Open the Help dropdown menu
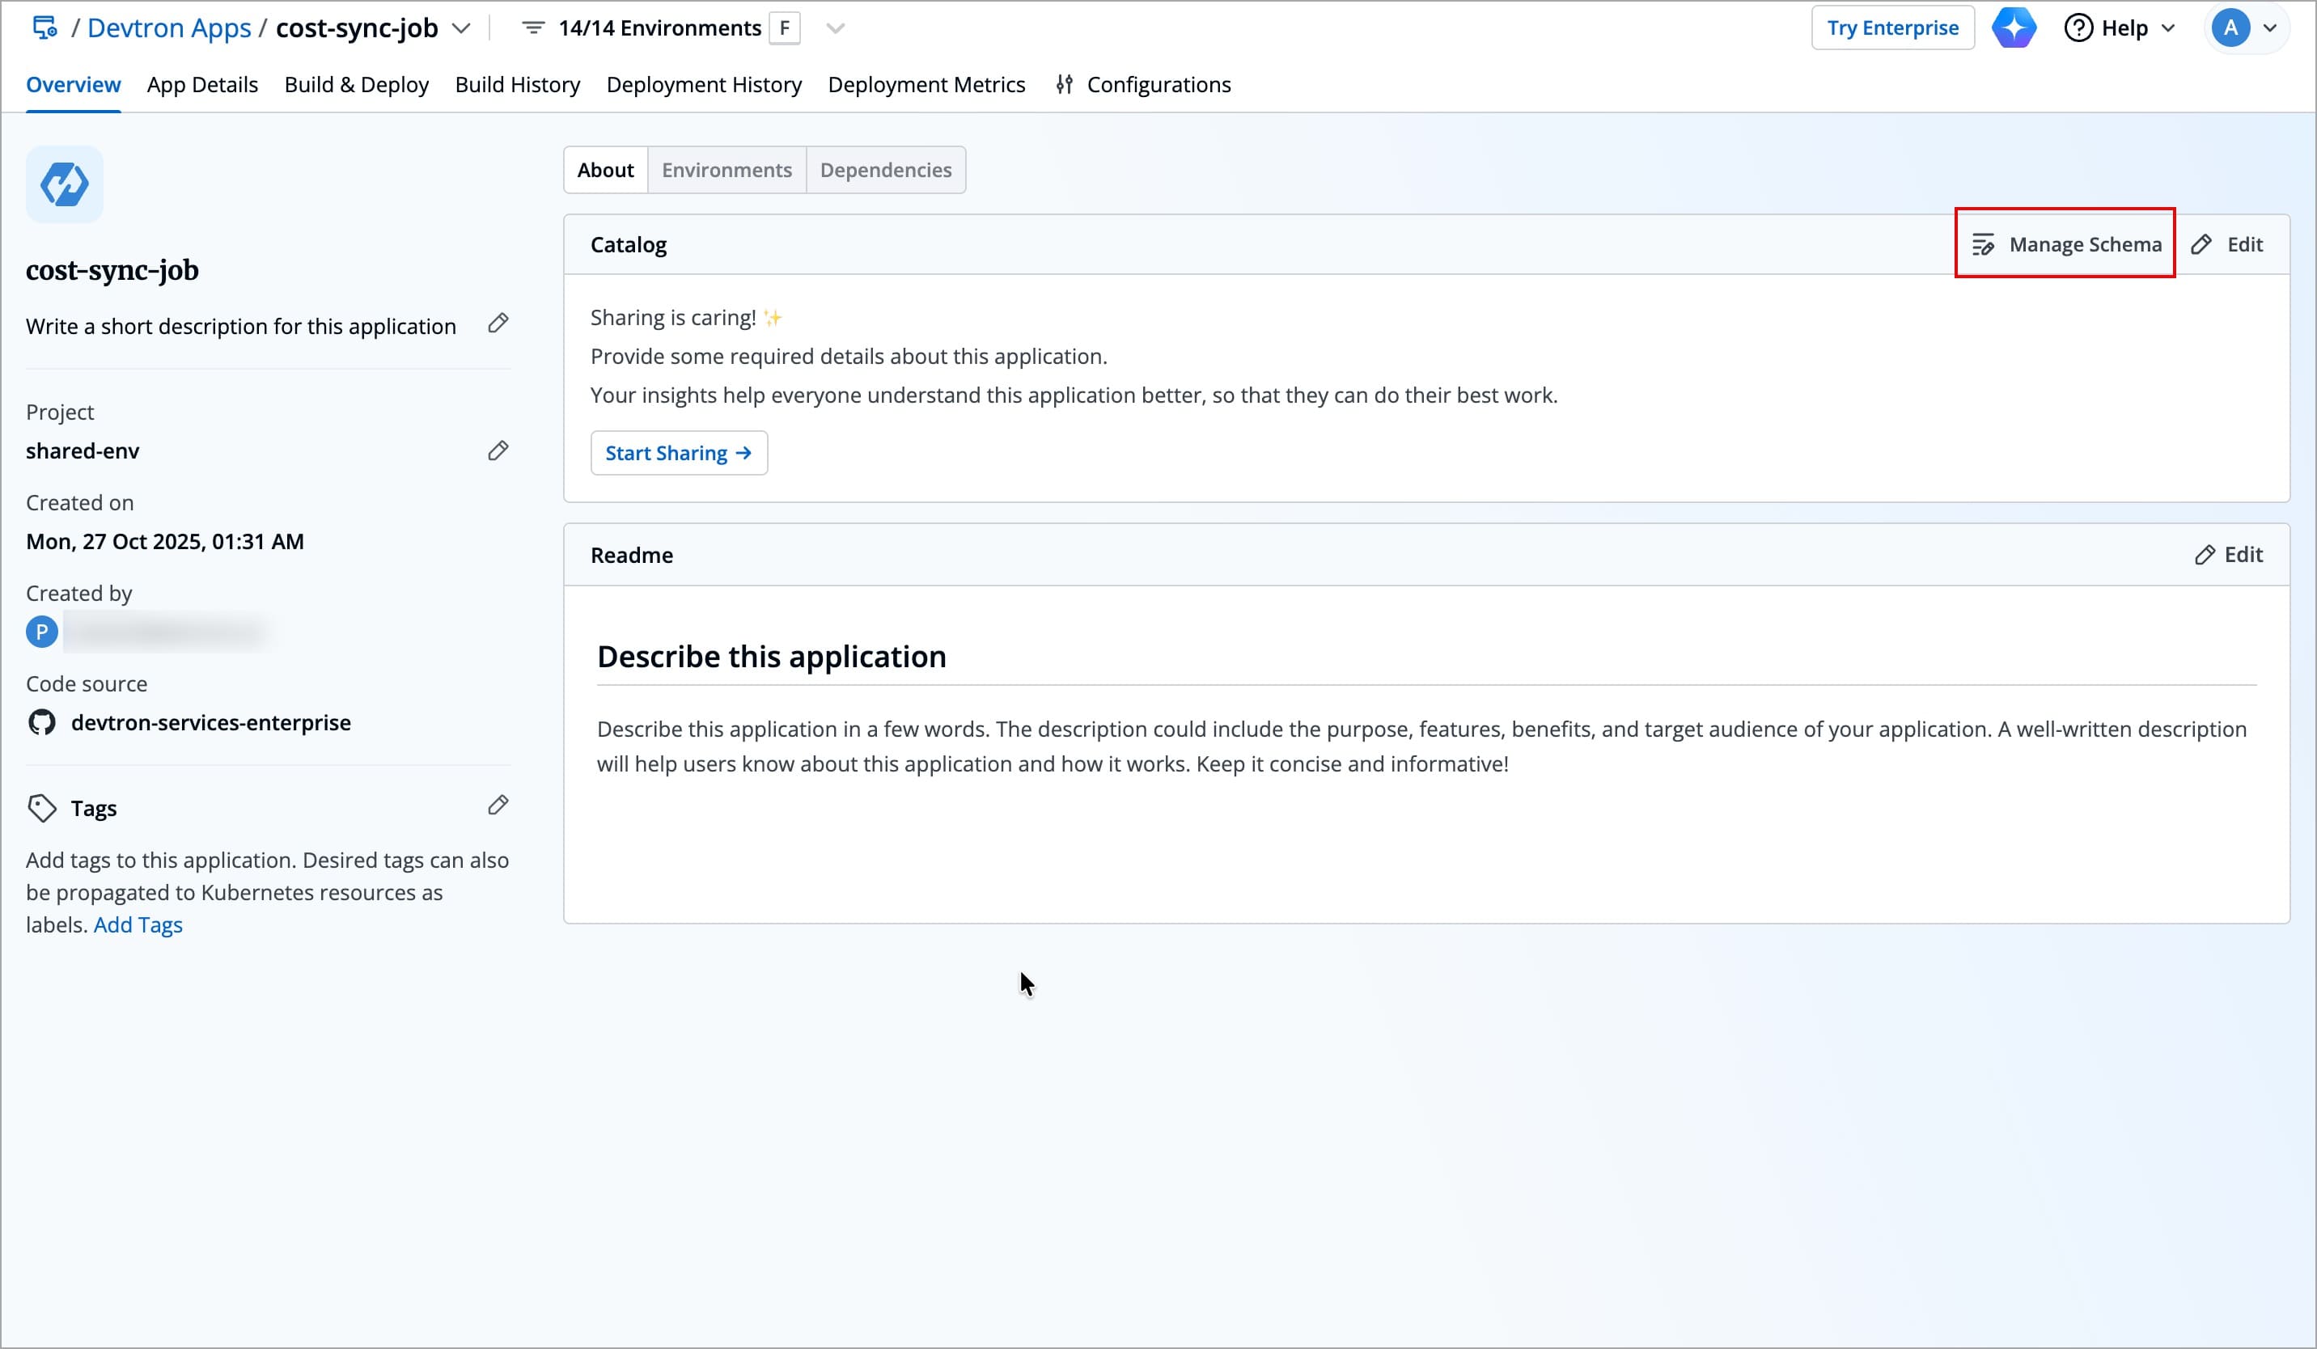 [2120, 28]
